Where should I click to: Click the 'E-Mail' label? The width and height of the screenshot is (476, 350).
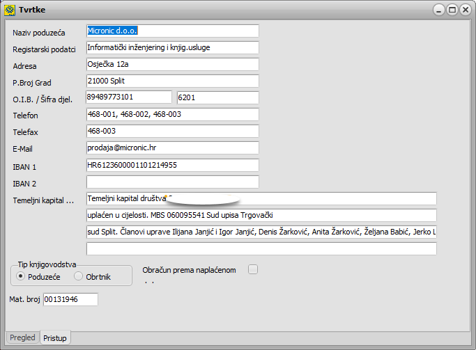(22, 149)
